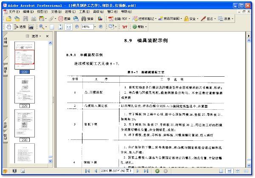The height and width of the screenshot is (178, 255).
Task: Click the open web page folder icon
Action: pyautogui.click(x=17, y=19)
